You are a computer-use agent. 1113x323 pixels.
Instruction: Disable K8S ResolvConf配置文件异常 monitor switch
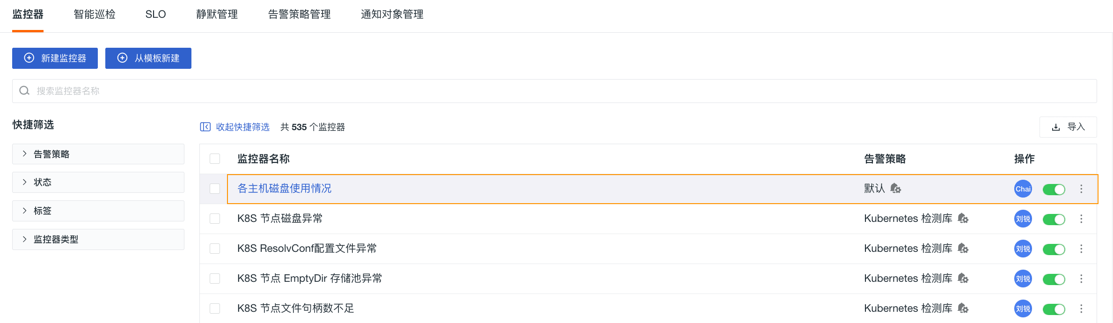(1054, 249)
